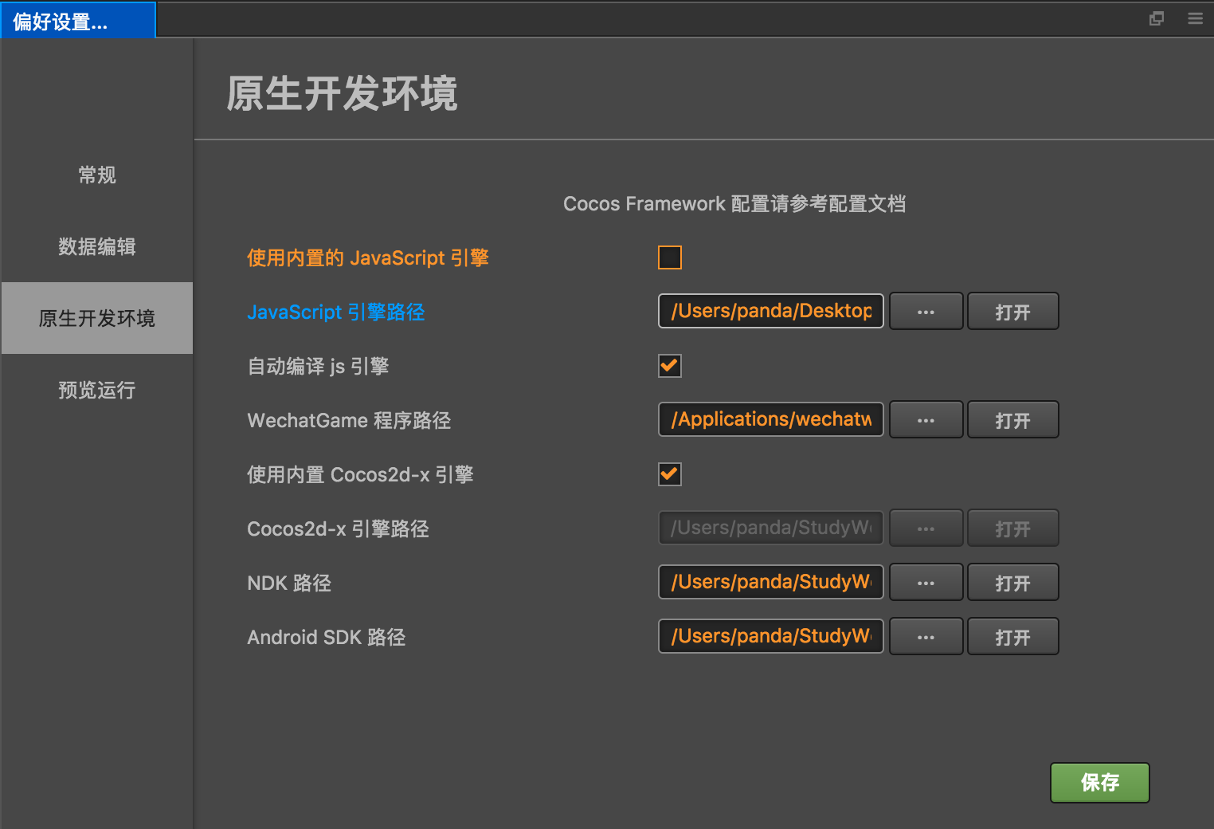1214x829 pixels.
Task: Open the 数据编辑 settings section
Action: (x=97, y=246)
